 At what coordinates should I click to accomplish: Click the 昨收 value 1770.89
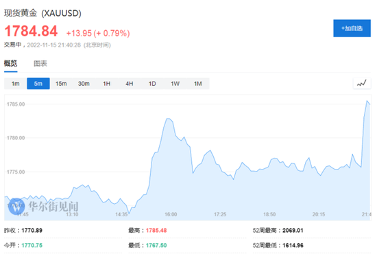pyautogui.click(x=32, y=231)
